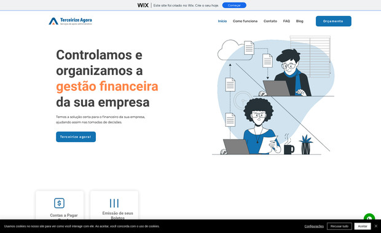Click the dollar sign Contas a Pagar icon
The image size is (381, 233).
tap(59, 203)
